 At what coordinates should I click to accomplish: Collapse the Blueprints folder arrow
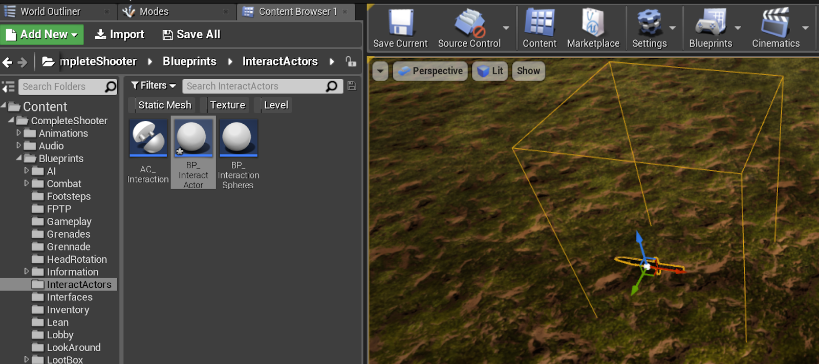tap(19, 158)
